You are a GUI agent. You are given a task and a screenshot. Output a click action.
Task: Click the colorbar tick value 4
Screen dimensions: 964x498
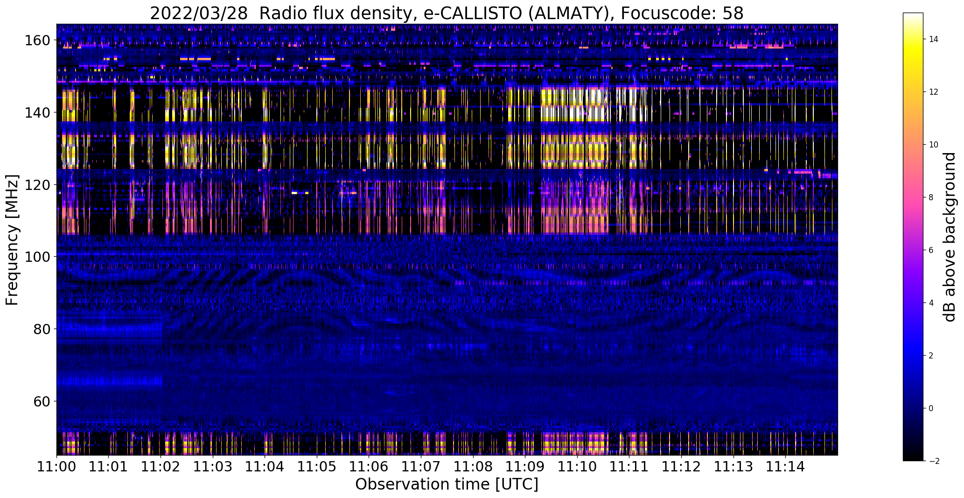point(931,303)
